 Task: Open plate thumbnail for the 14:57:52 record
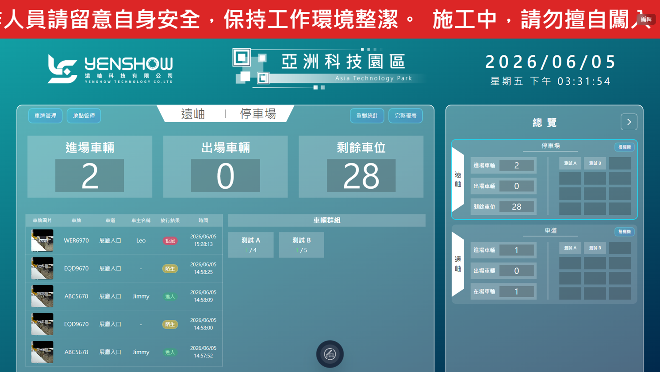point(42,352)
